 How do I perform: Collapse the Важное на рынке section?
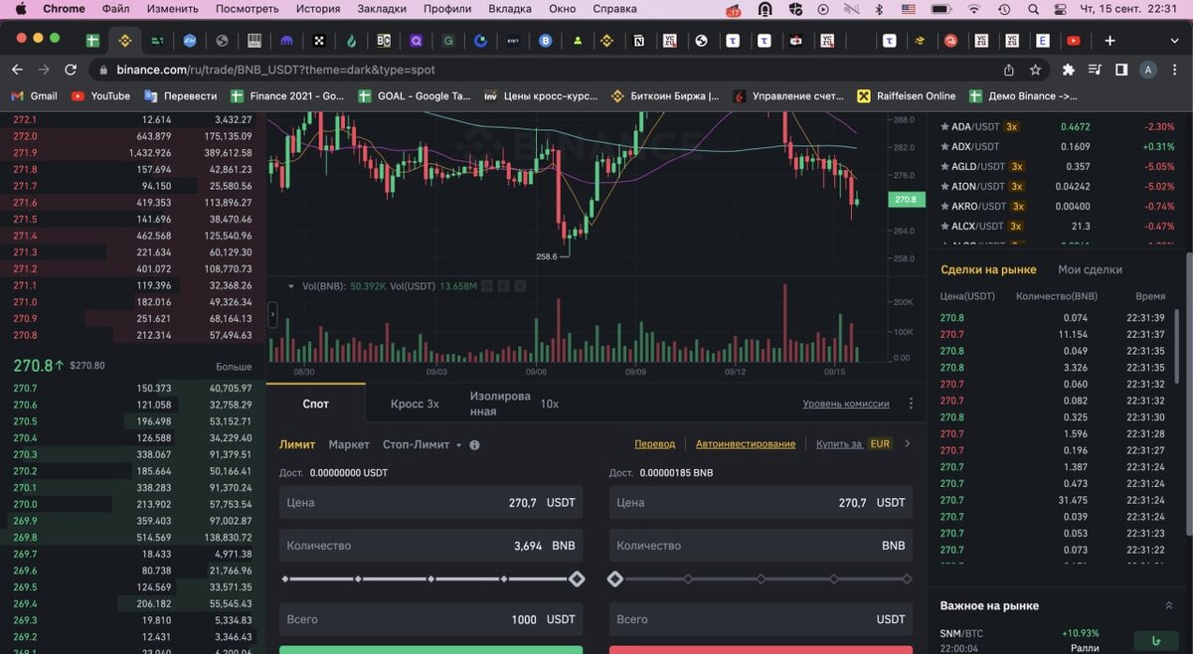tap(1168, 605)
